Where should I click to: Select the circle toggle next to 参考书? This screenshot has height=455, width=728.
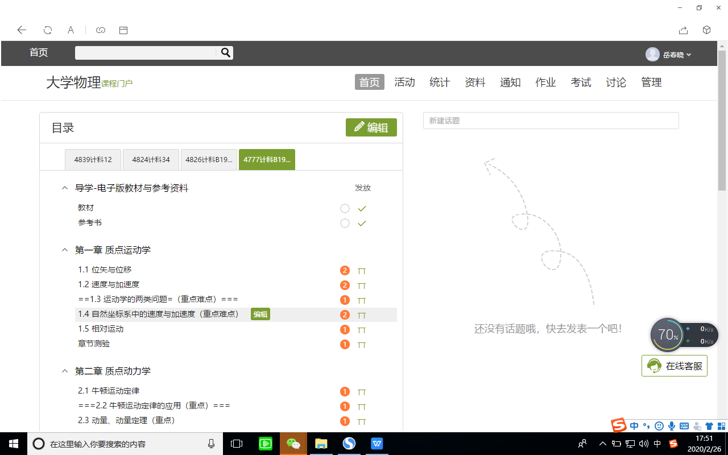tap(344, 224)
